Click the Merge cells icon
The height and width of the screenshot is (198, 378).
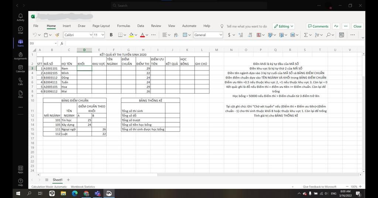coord(185,35)
